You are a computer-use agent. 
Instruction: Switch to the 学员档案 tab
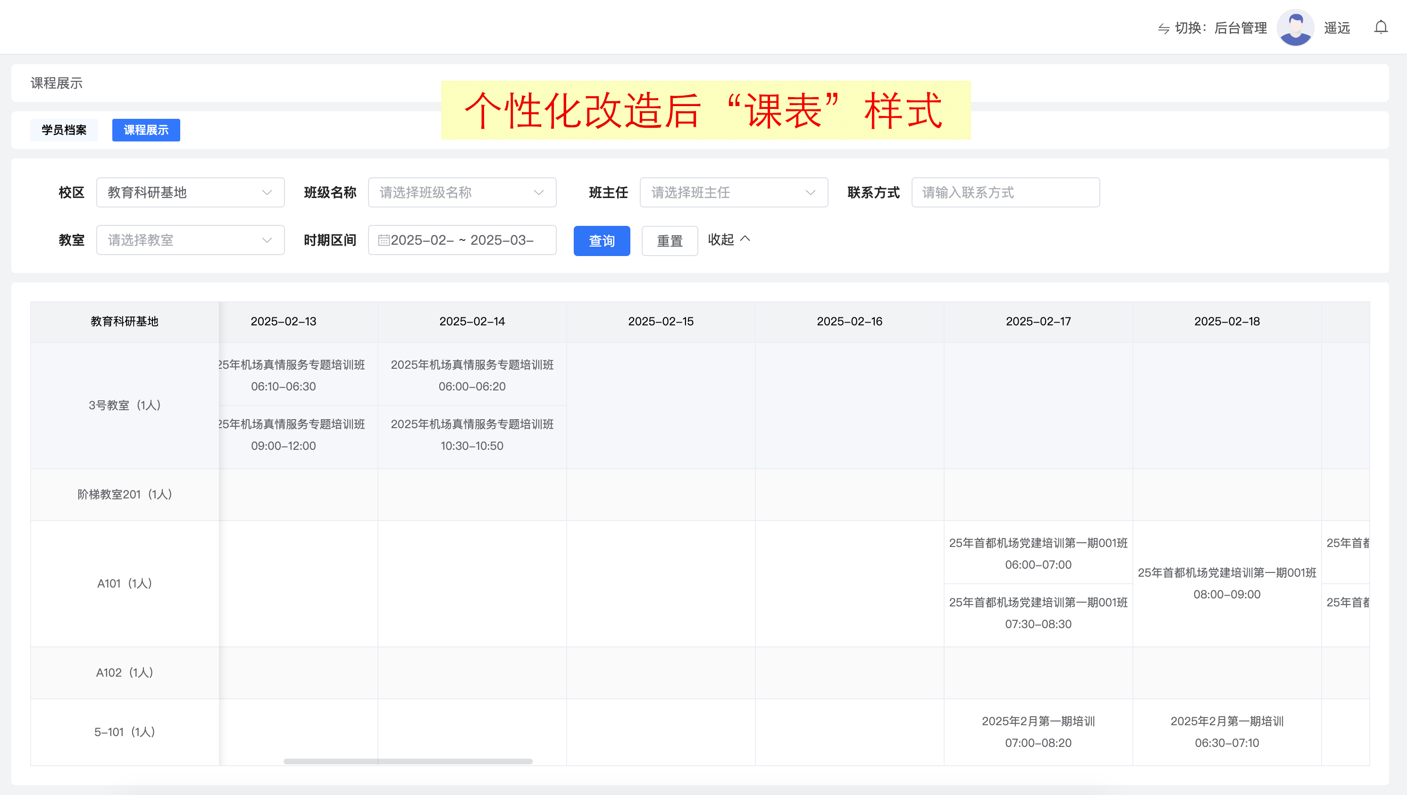click(64, 130)
